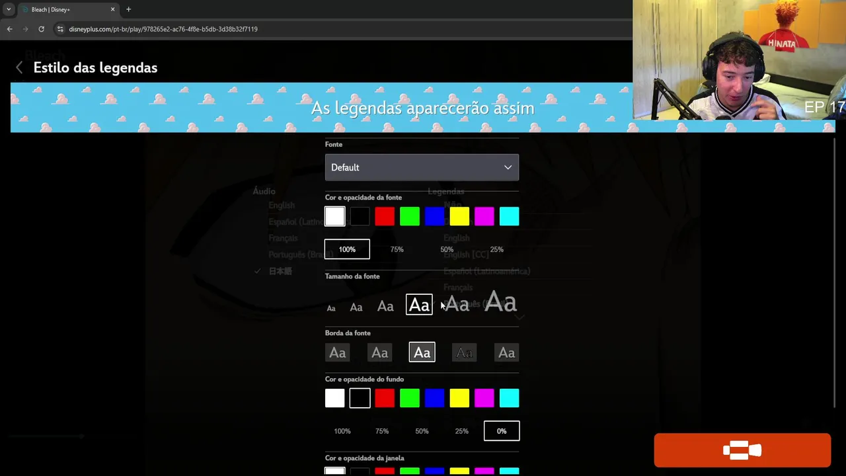Choose cyan background color

pyautogui.click(x=509, y=398)
